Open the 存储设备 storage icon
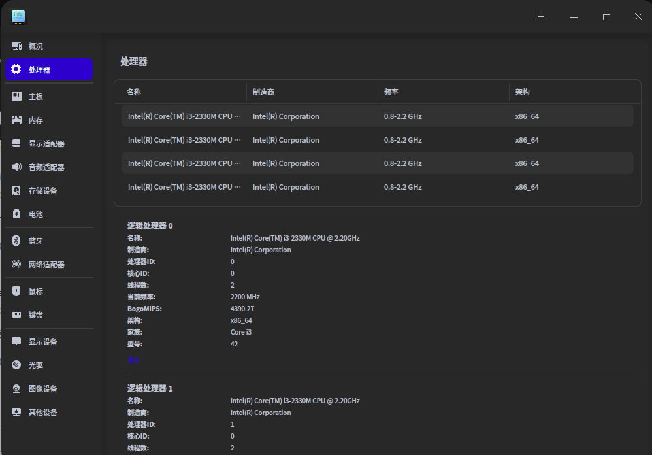The width and height of the screenshot is (652, 455). (17, 191)
